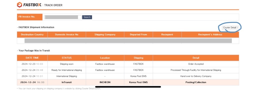Open the Courier Detail button
This screenshot has width=256, height=90.
point(230,28)
